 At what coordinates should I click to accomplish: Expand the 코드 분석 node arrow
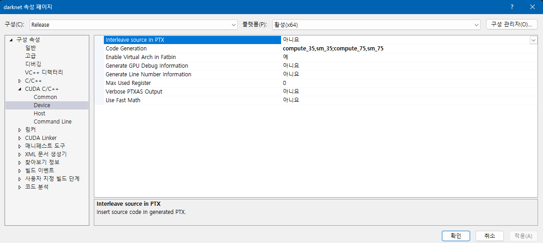[x=20, y=187]
